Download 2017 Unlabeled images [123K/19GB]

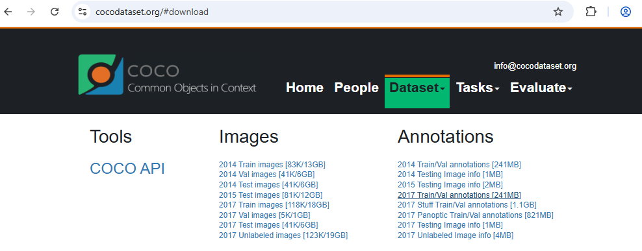283,235
